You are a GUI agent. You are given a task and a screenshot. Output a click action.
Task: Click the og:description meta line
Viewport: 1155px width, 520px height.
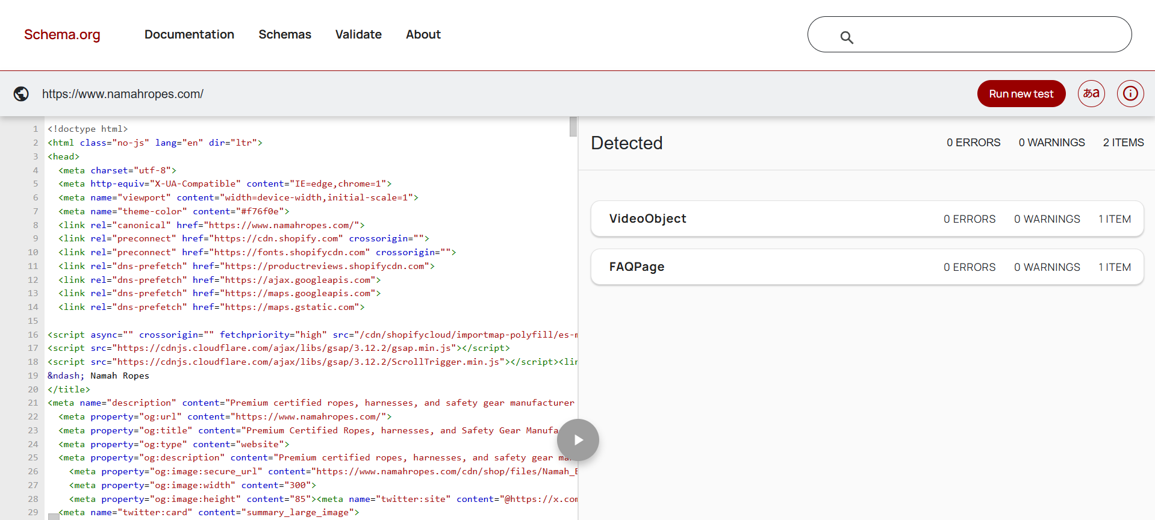click(x=314, y=457)
